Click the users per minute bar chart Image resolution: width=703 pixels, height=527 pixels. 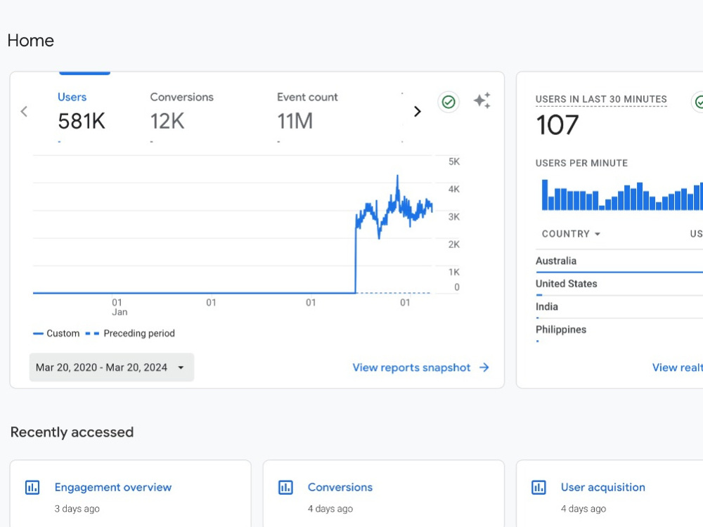(622, 195)
